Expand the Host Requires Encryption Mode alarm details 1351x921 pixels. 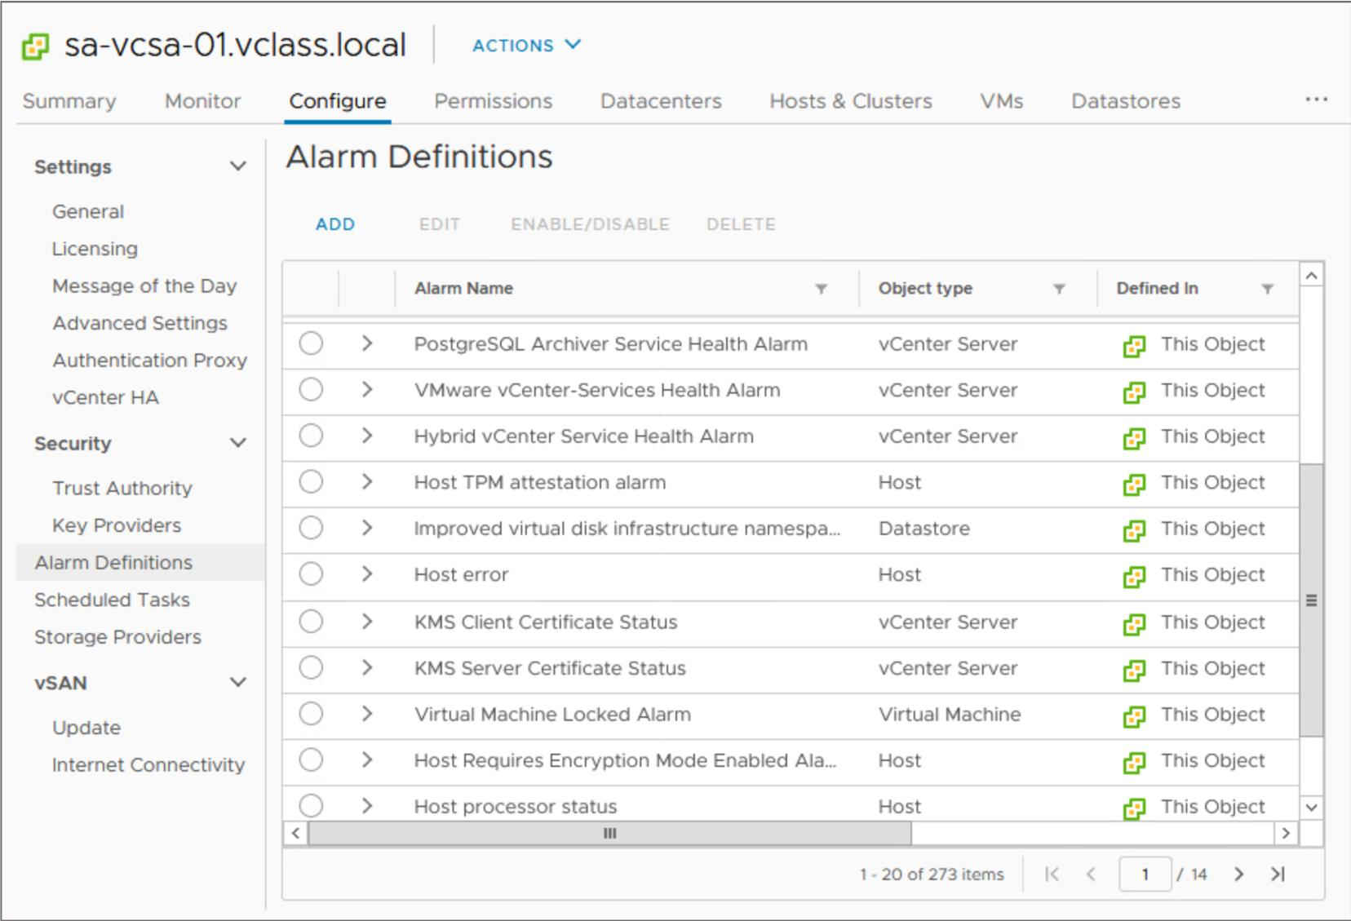click(x=367, y=759)
